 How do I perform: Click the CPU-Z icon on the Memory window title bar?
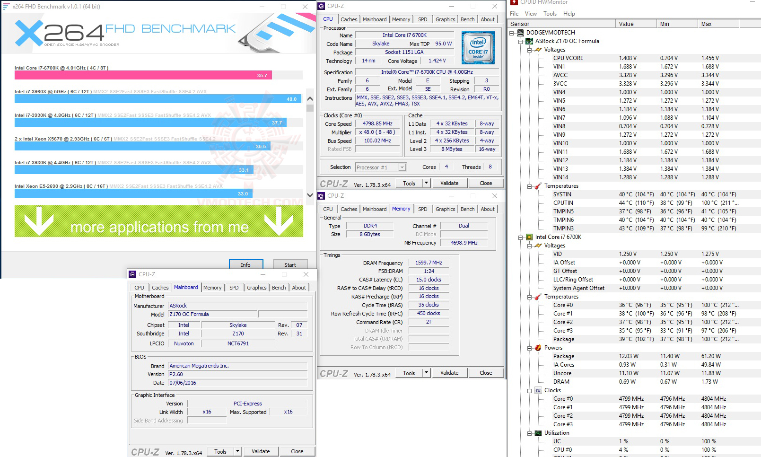click(321, 196)
